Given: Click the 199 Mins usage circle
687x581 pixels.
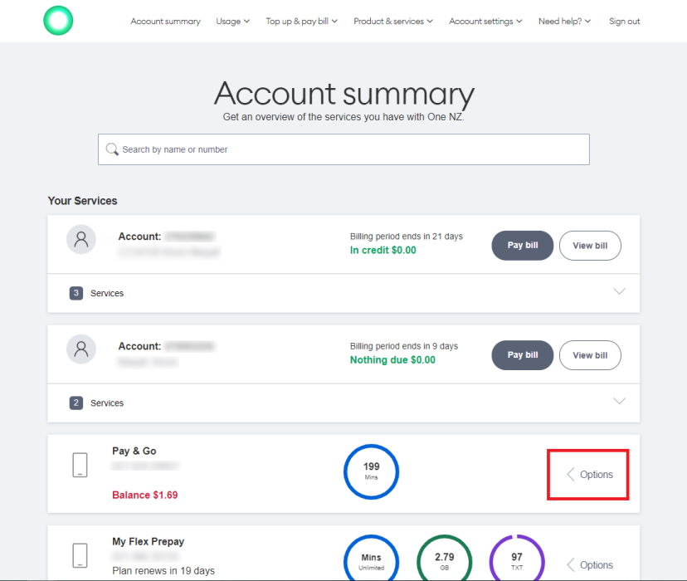Looking at the screenshot, I should coord(371,471).
